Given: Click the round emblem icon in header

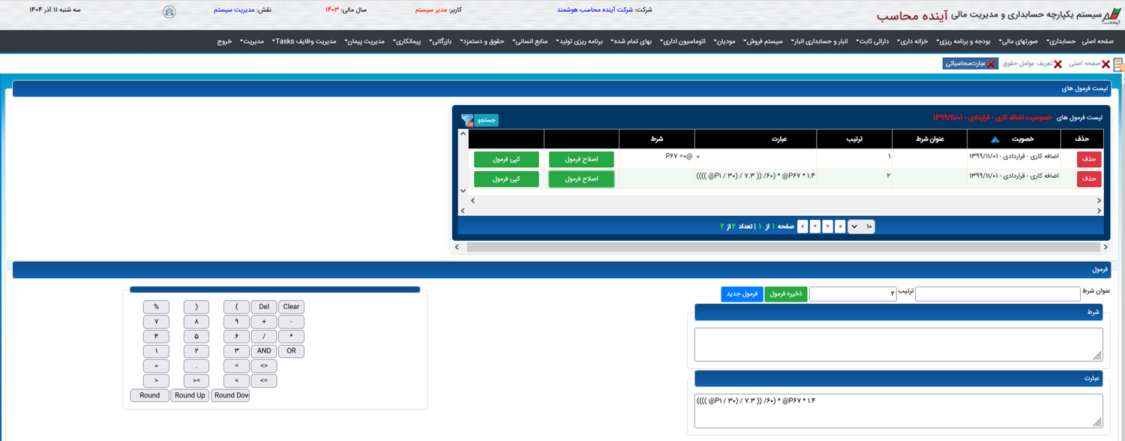Looking at the screenshot, I should pos(169,11).
